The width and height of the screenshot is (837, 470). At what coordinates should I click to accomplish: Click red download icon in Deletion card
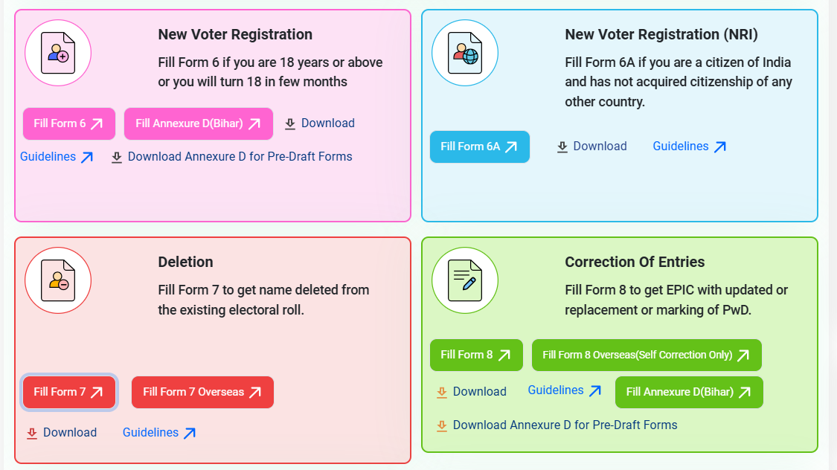(32, 433)
